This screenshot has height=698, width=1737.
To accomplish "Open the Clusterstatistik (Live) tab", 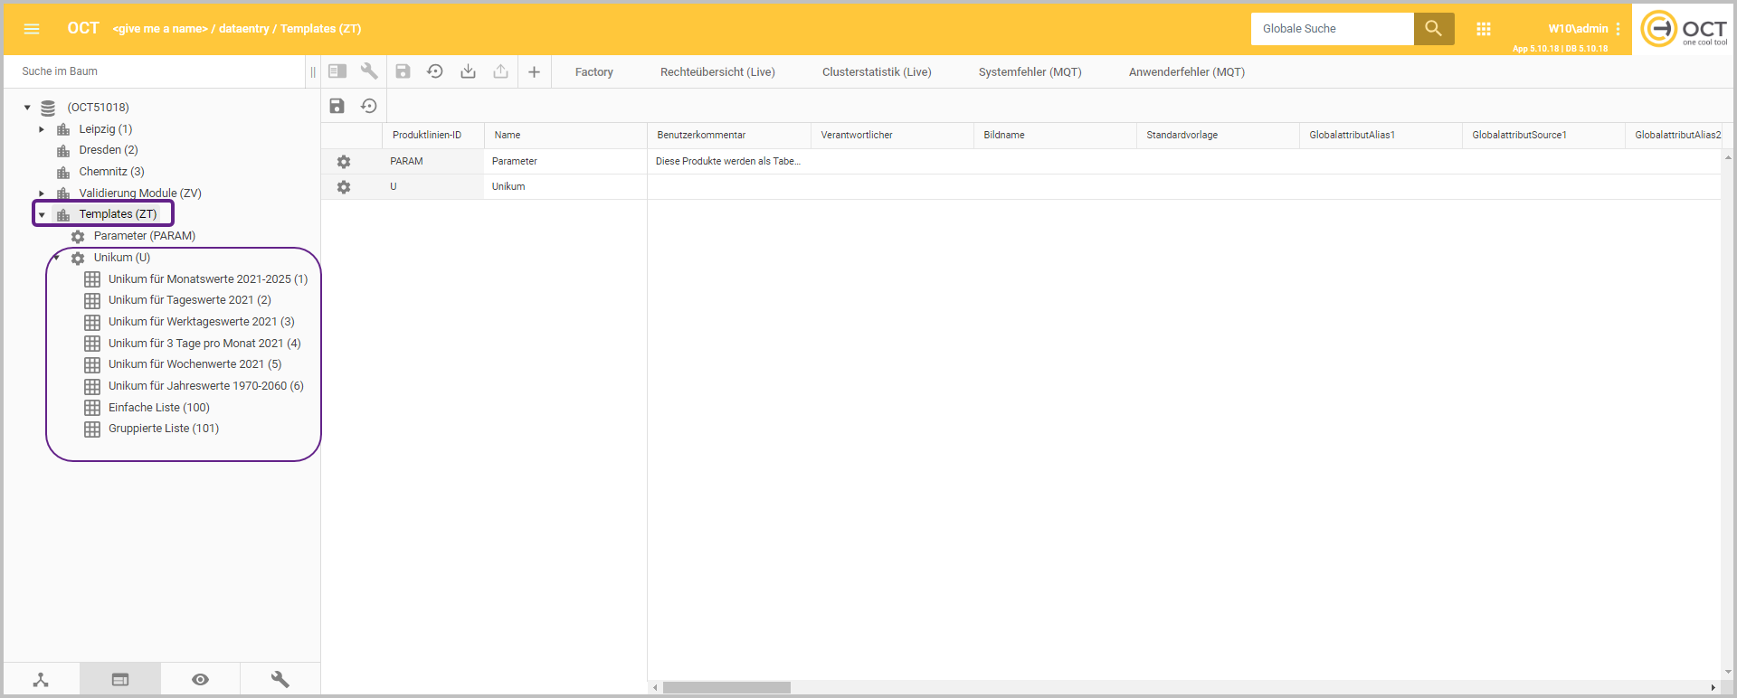I will click(877, 72).
